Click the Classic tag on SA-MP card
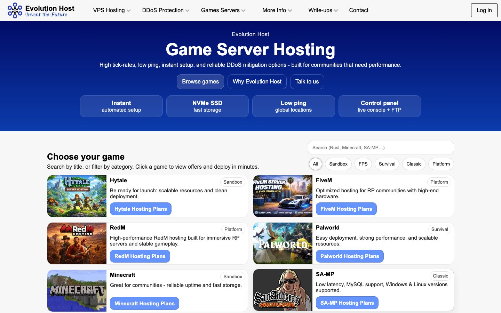Image resolution: width=501 pixels, height=313 pixels. click(x=440, y=276)
